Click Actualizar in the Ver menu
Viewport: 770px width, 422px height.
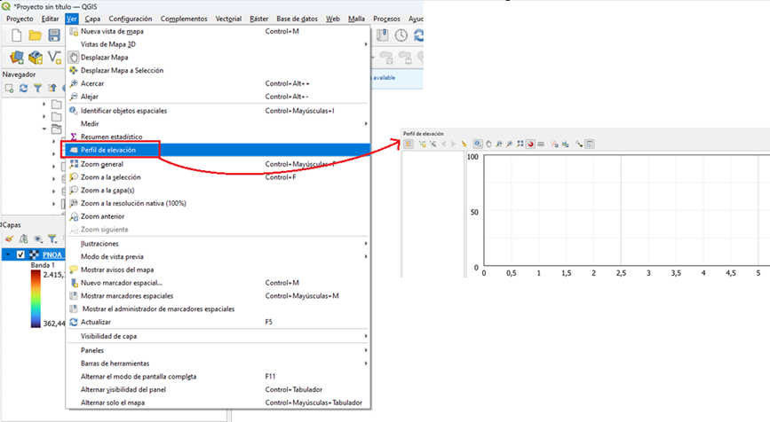tap(96, 322)
